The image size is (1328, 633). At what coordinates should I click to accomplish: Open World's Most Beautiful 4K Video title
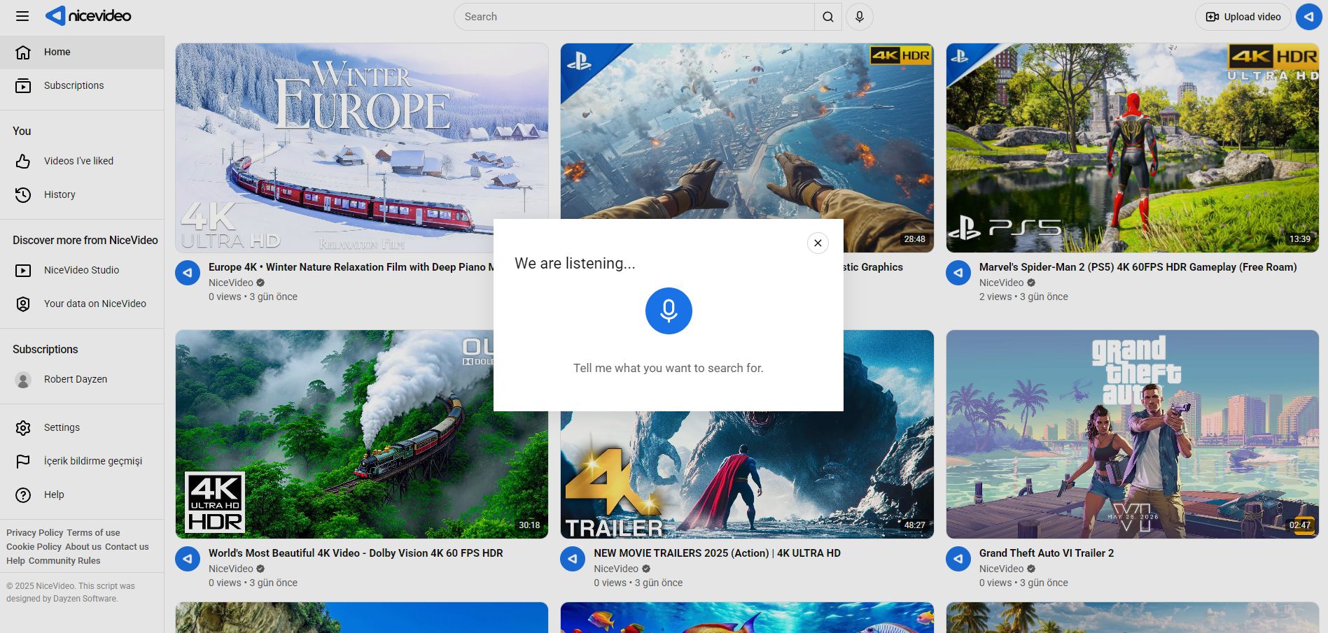pos(356,553)
